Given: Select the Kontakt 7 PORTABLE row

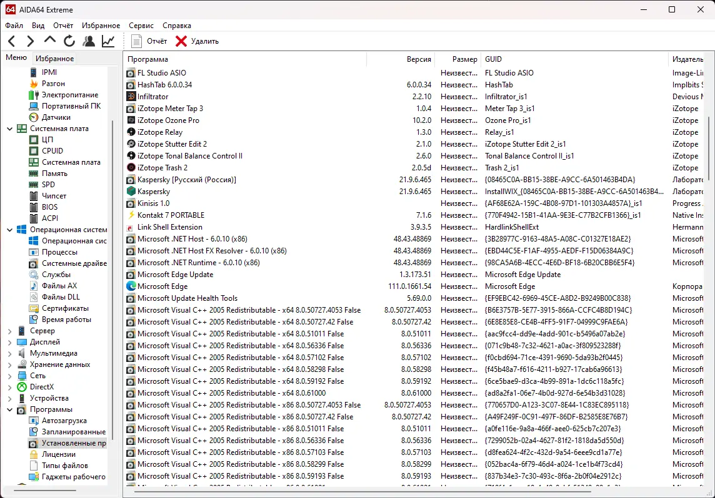Looking at the screenshot, I should [x=414, y=215].
